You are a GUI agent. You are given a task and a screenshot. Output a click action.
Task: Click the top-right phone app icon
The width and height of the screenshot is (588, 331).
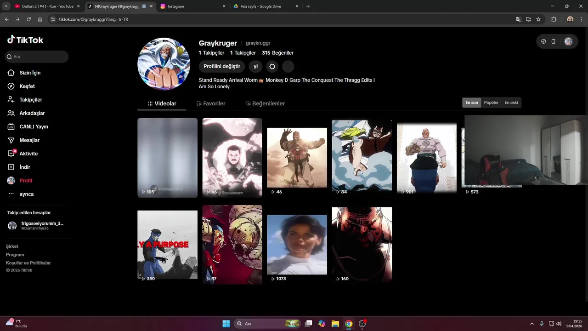(x=553, y=41)
